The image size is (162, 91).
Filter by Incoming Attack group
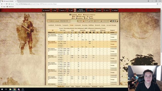[69, 28]
